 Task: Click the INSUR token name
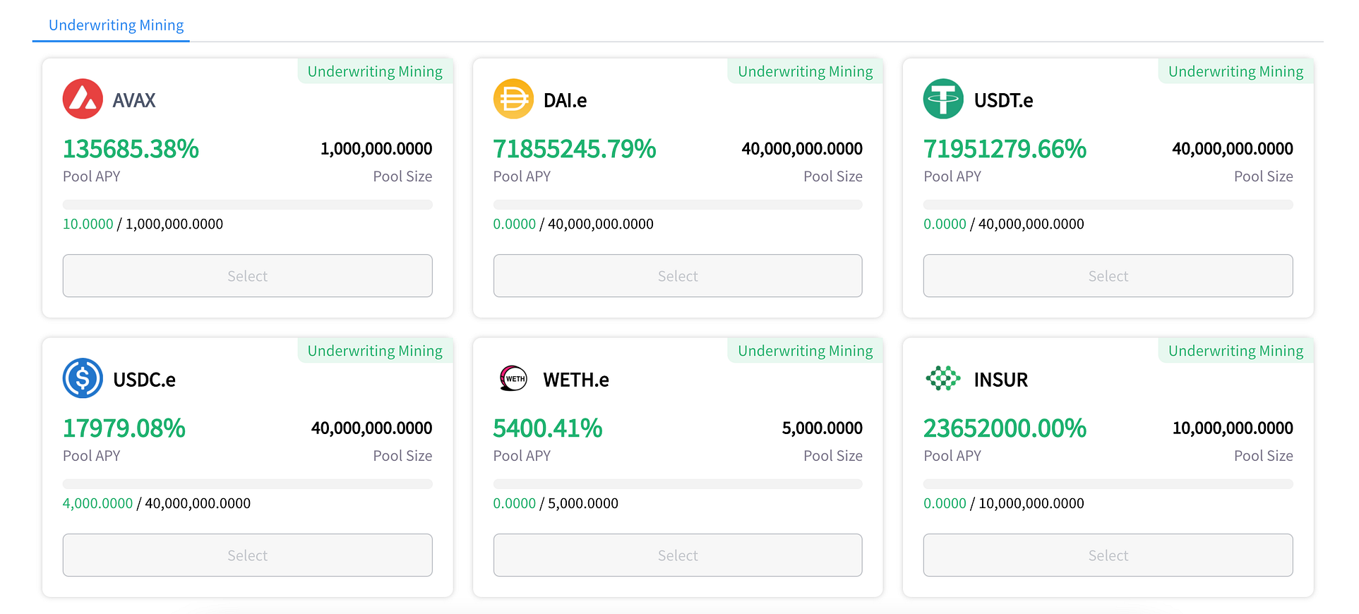(1000, 380)
